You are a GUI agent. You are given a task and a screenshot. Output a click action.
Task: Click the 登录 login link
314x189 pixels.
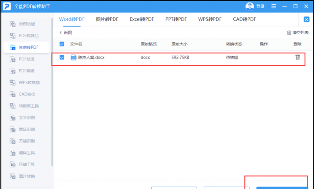(260, 6)
